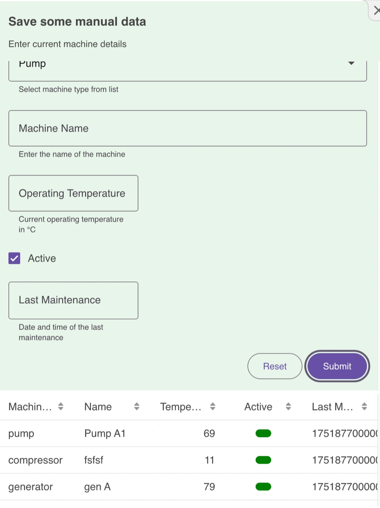Viewport: 380px width, 508px height.
Task: Close the manual data dialog
Action: click(376, 11)
